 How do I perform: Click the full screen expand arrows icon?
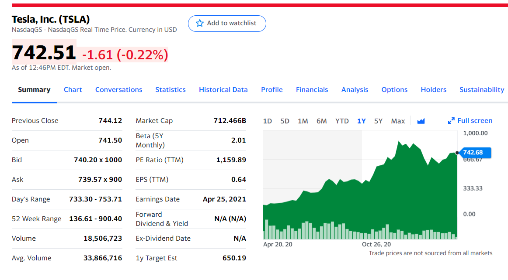point(451,121)
